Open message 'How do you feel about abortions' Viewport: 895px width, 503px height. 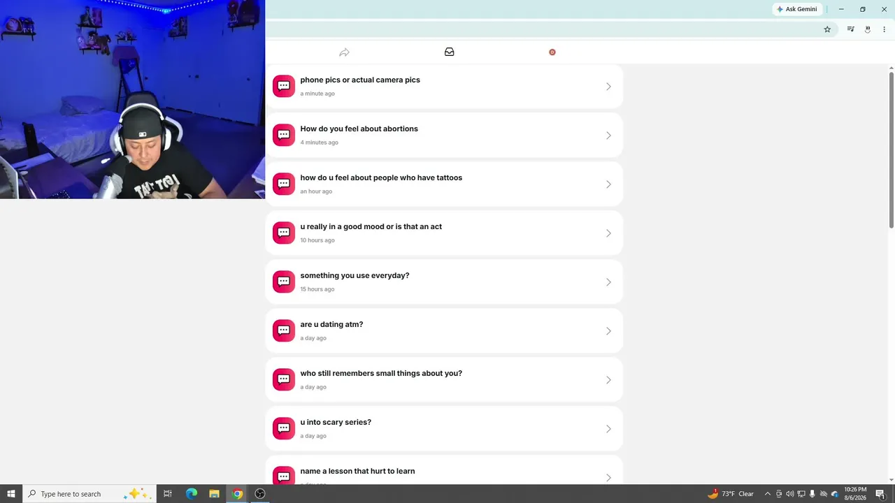click(444, 136)
